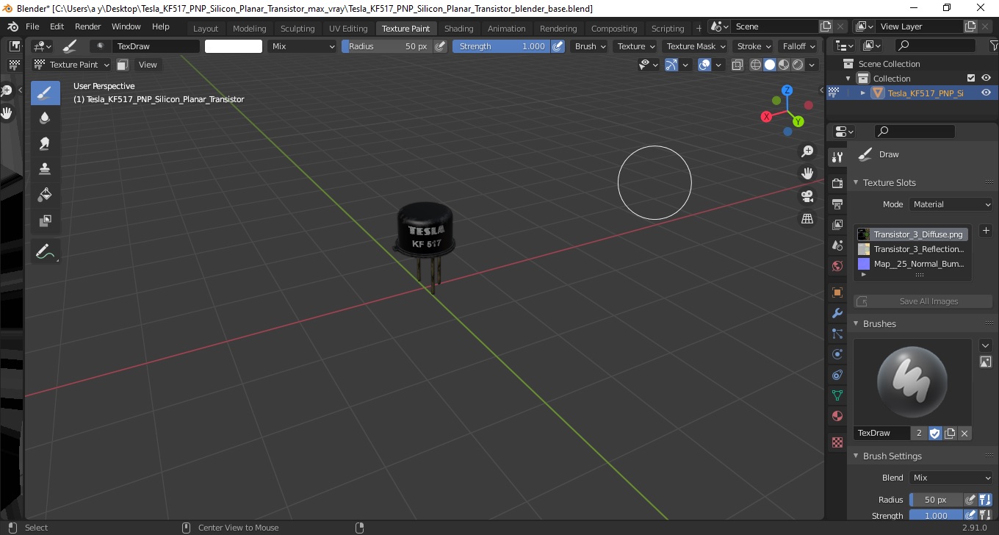Screen dimensions: 999x535
Task: Expand Tesla_KF517_PNP_Si tree item
Action: tap(863, 93)
